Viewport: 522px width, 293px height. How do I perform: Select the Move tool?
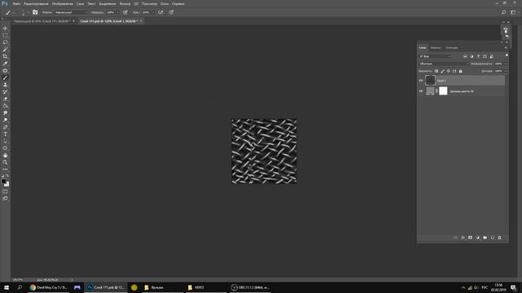point(5,28)
